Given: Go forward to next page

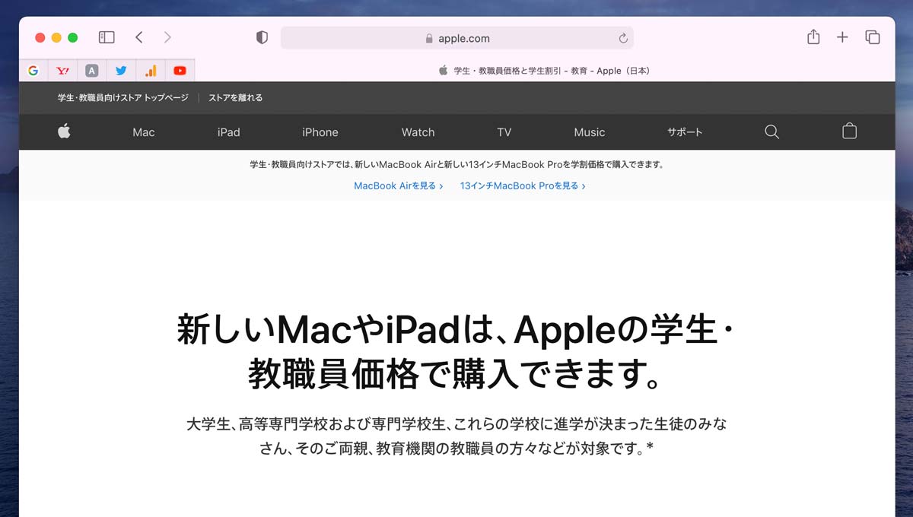Looking at the screenshot, I should (167, 37).
